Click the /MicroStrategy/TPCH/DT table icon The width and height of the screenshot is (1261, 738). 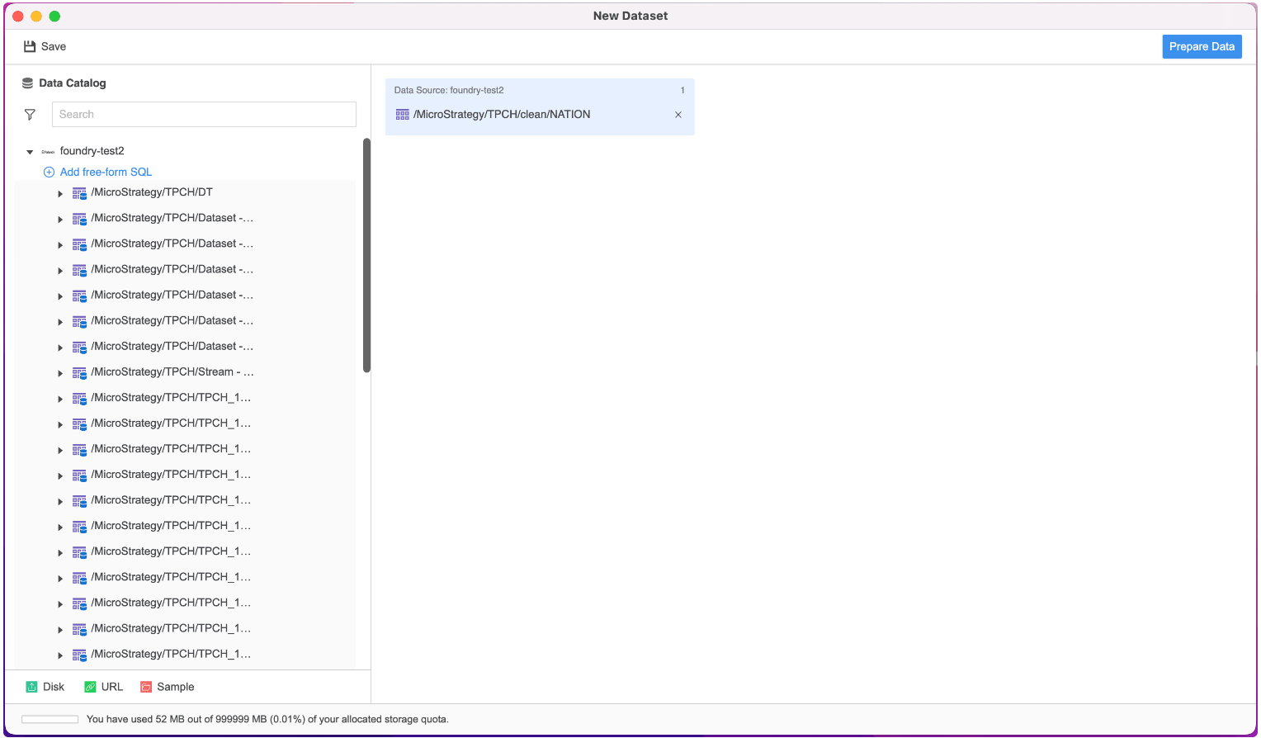(79, 193)
